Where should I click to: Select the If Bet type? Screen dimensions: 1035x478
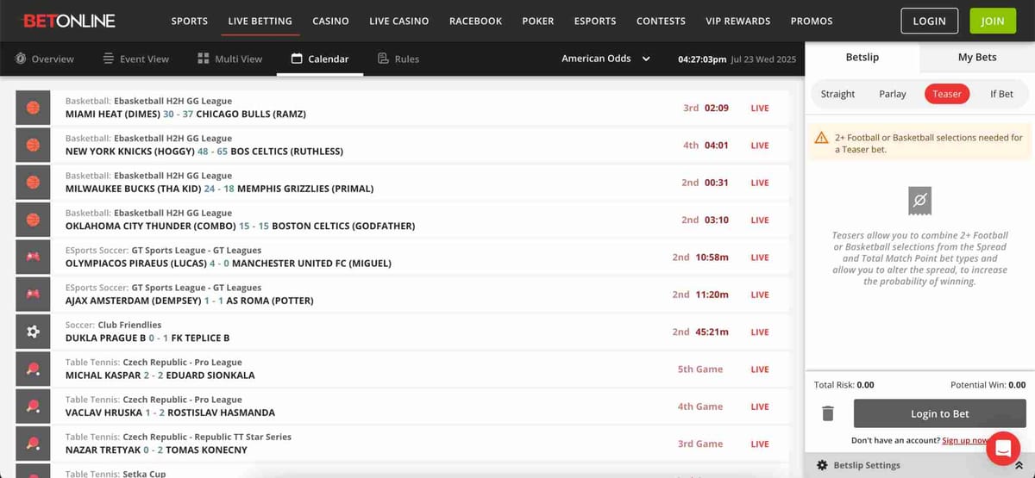pyautogui.click(x=1001, y=94)
